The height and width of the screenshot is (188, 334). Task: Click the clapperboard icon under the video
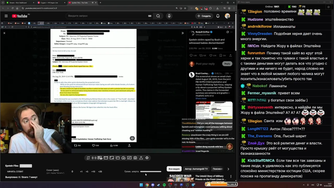click(x=106, y=158)
